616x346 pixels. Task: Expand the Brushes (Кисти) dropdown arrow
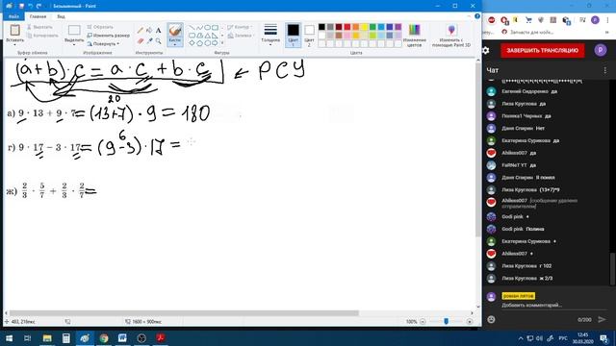175,45
